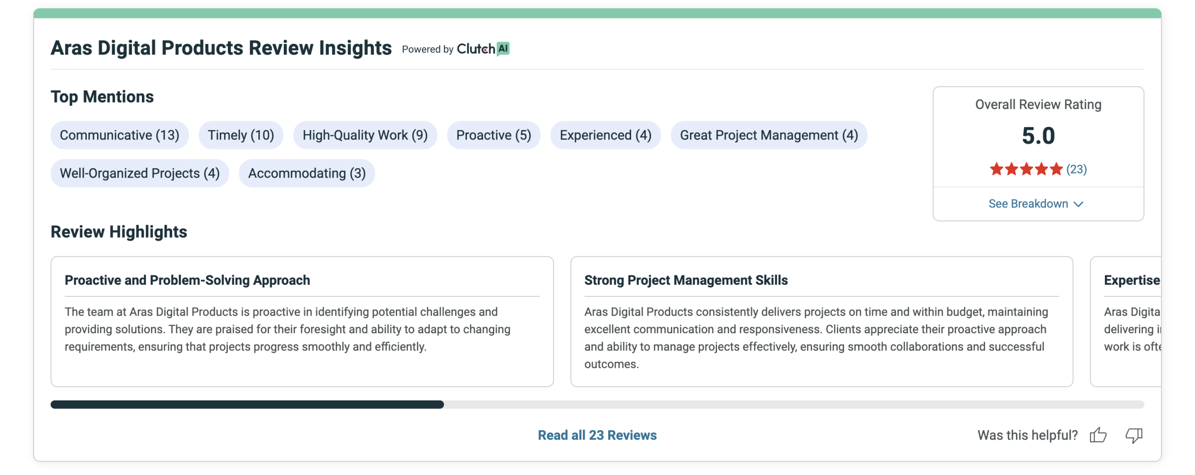Filter by High-Quality Work (9) tag

[365, 135]
